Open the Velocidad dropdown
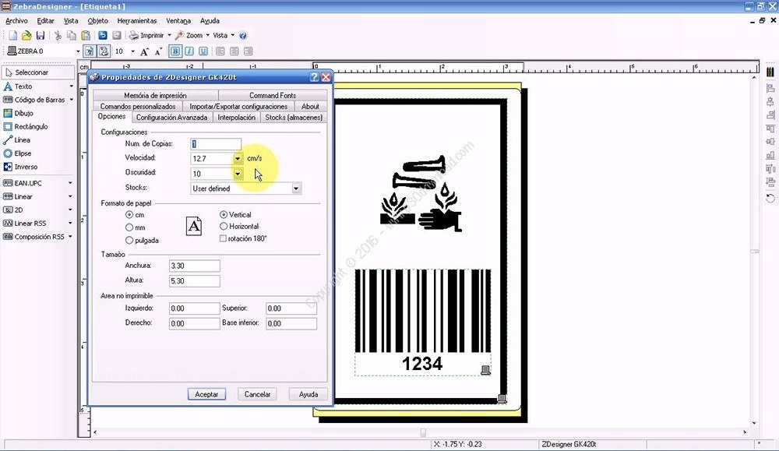Viewport: 779px width, 451px height. tap(238, 158)
